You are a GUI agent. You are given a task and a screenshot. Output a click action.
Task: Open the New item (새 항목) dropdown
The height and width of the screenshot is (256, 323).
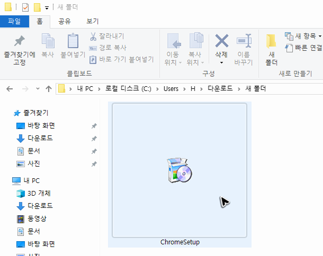303,36
